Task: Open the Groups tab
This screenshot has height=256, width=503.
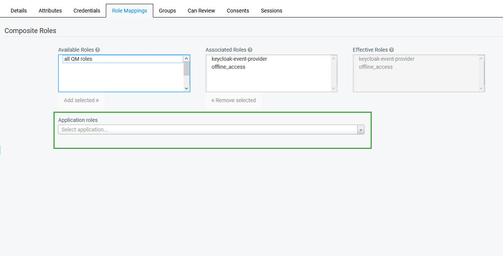Action: point(167,11)
